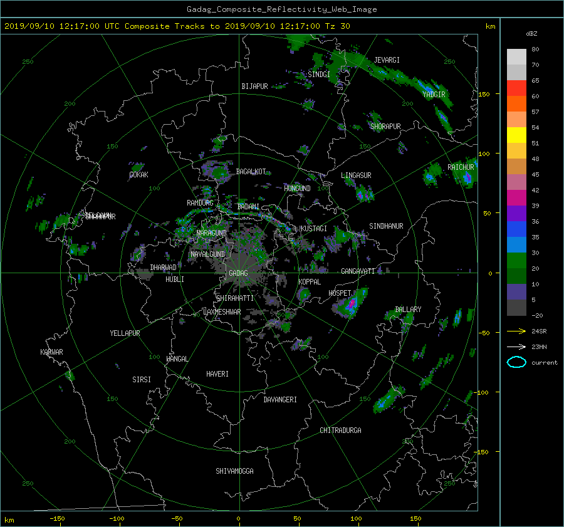Click the '24SR' legend label
The width and height of the screenshot is (564, 527).
[539, 331]
